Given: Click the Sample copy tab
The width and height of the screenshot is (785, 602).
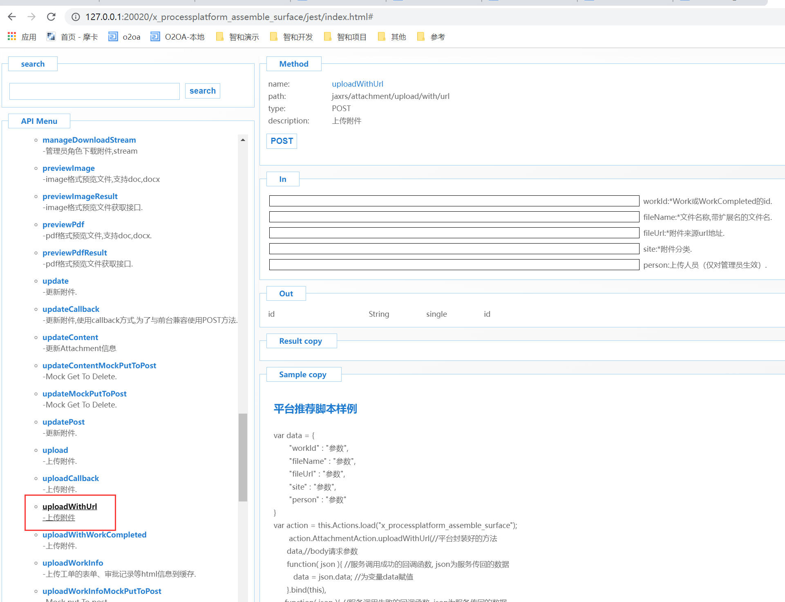Looking at the screenshot, I should click(303, 374).
